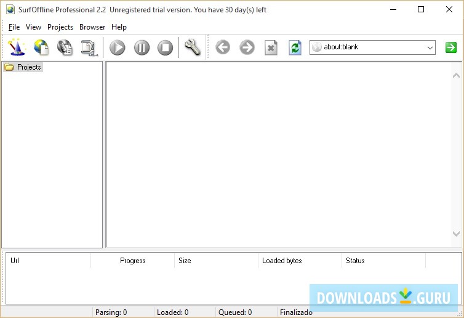Minimize the SurfOffline window

(x=393, y=9)
